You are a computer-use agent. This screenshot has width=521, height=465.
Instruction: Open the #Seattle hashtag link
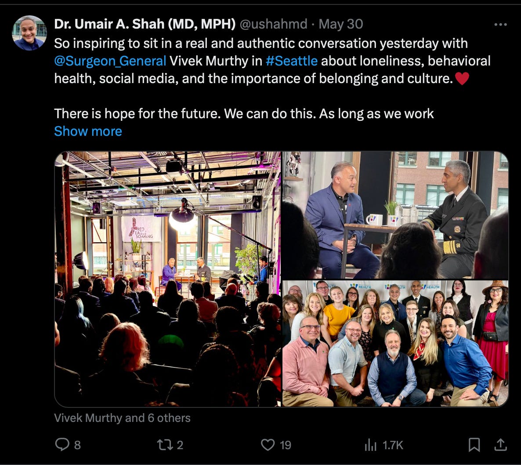(292, 61)
